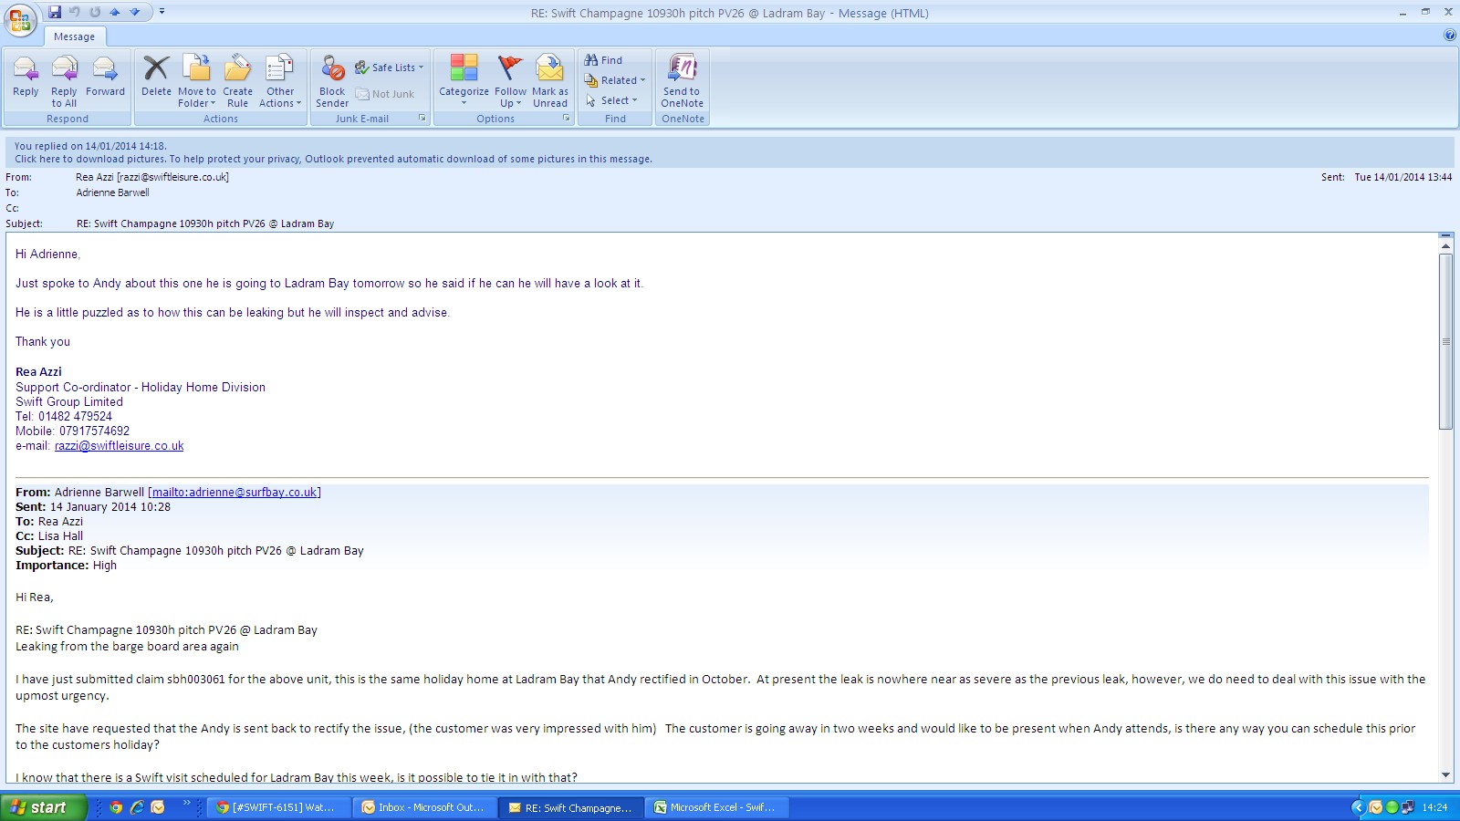Open the Categorize color menu
This screenshot has height=821, width=1460.
point(464,81)
